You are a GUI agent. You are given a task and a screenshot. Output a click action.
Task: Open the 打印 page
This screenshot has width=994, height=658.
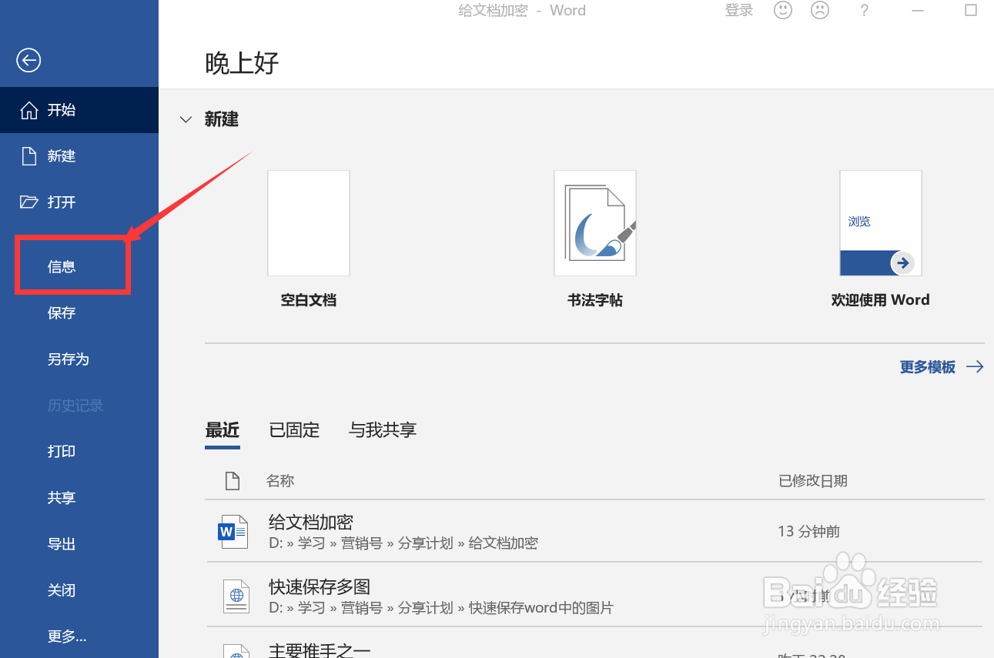click(79, 452)
